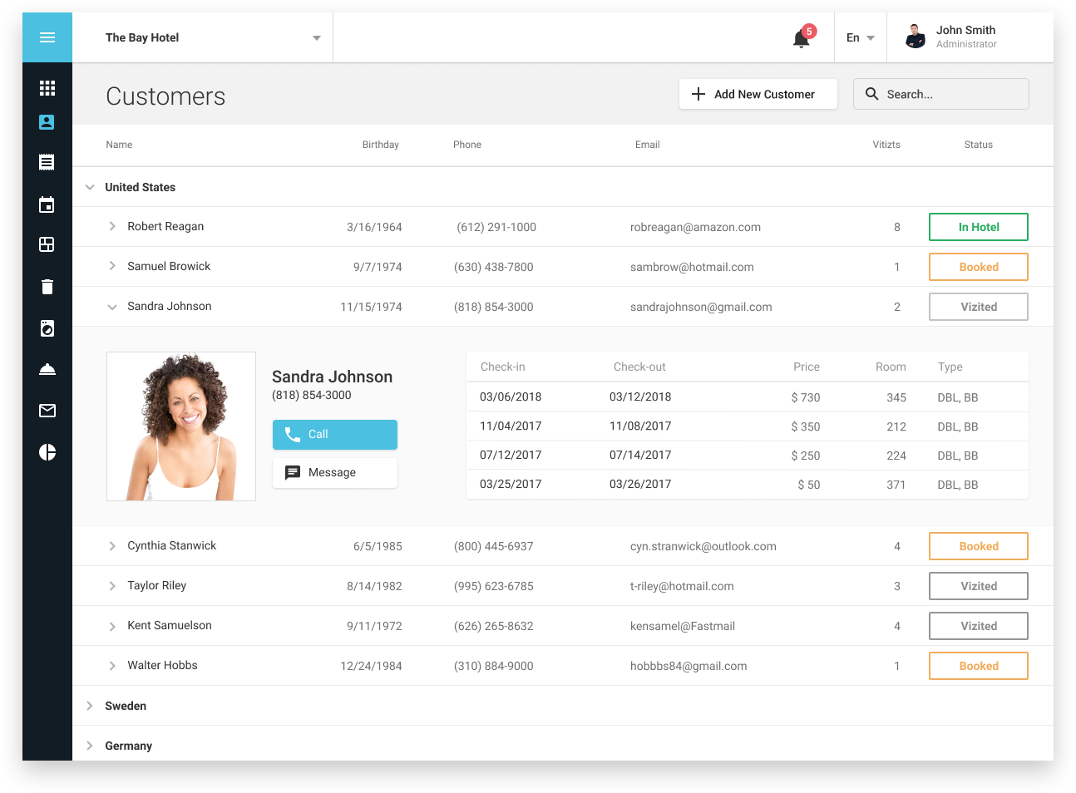Open the laundry washing machine icon

pyautogui.click(x=47, y=328)
